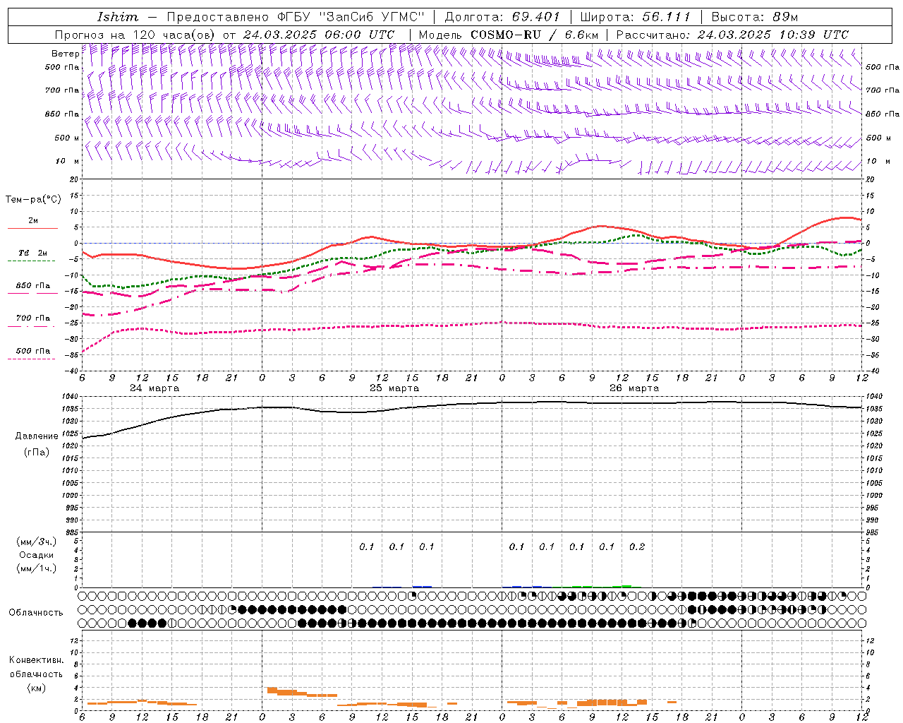
Task: Click the "Ishim" station name in header
Action: (117, 17)
